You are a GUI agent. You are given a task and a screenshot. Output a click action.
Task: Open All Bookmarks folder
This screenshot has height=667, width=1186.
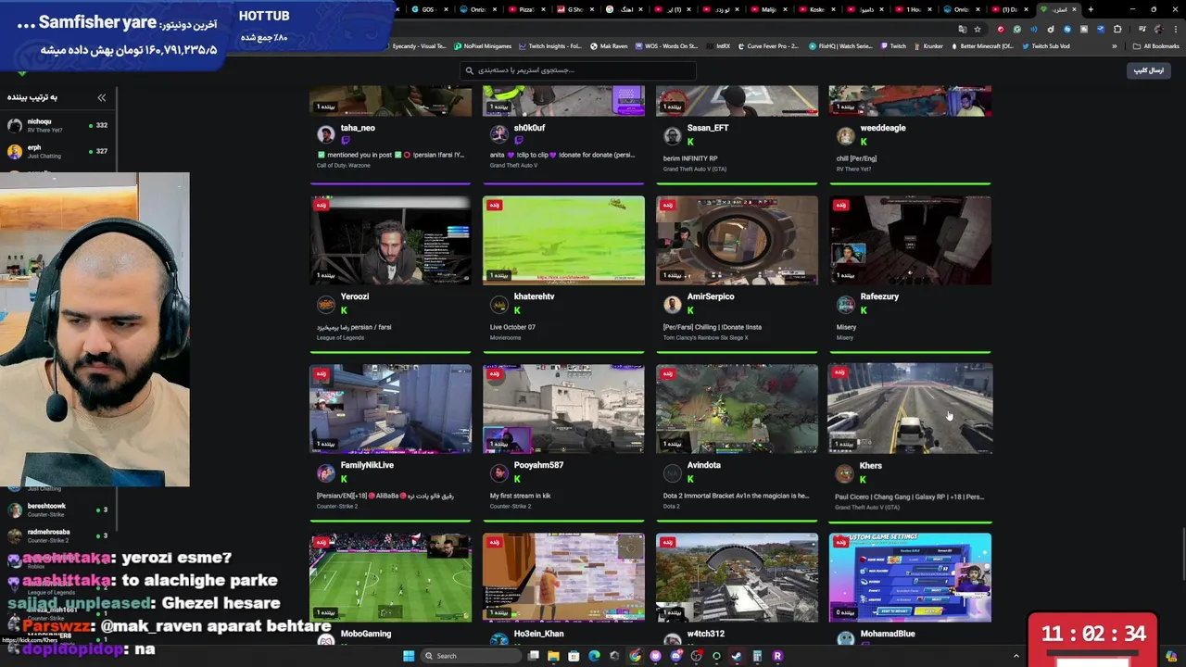click(x=1155, y=45)
